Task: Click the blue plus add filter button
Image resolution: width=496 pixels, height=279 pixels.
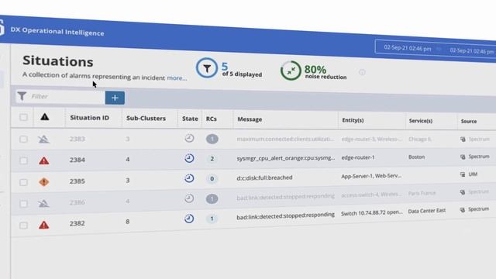Action: (115, 98)
